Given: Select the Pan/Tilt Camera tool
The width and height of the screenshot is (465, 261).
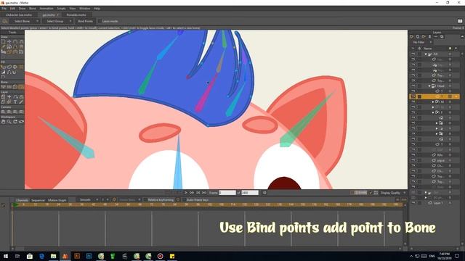Looking at the screenshot, I should [21, 112].
